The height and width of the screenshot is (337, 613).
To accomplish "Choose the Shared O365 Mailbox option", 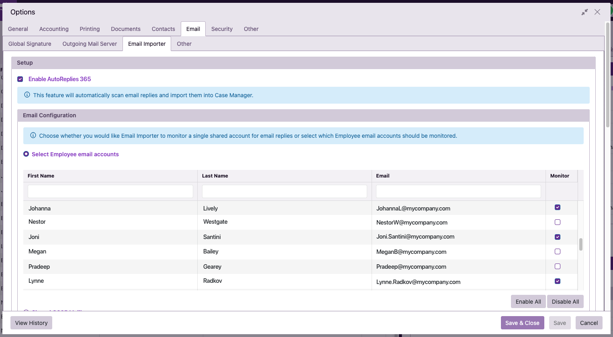I will tap(26, 312).
